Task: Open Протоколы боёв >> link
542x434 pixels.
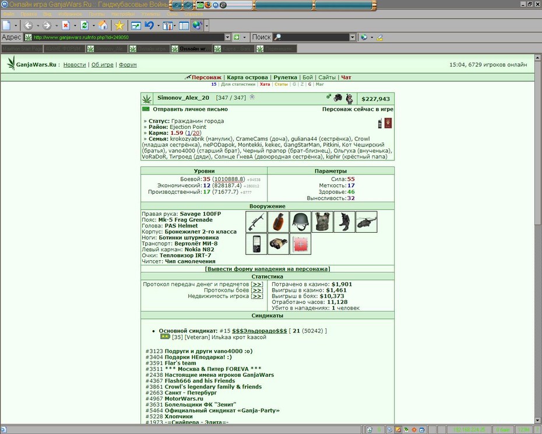Action: (x=257, y=290)
